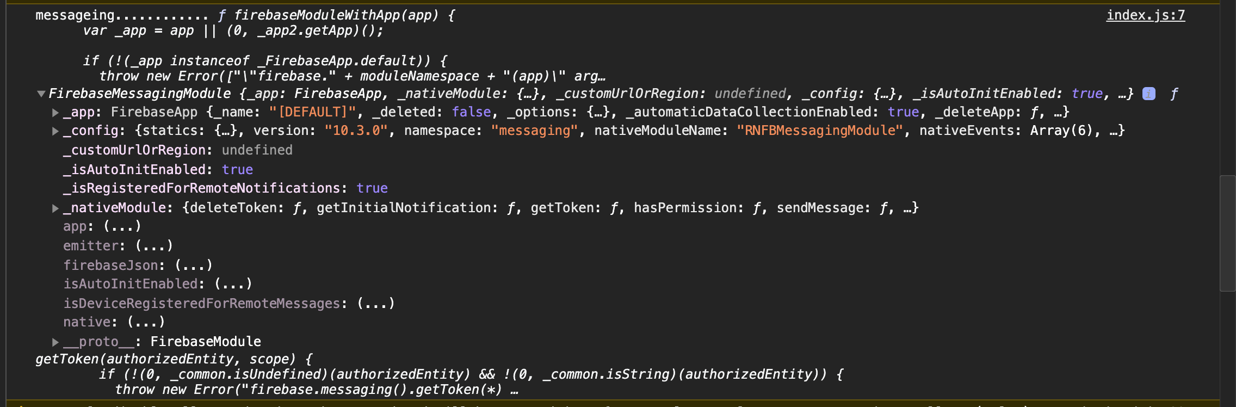The width and height of the screenshot is (1236, 407).
Task: Select the _isRegisteredForRemoteNotifications: true row
Action: 225,188
